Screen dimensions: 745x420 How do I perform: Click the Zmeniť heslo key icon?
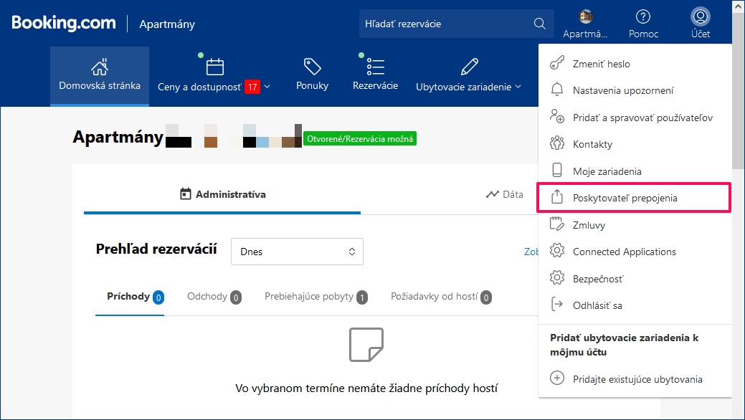tap(557, 64)
